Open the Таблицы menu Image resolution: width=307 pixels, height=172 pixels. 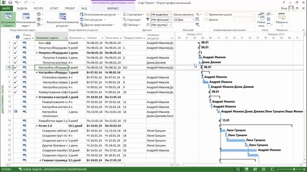[x=131, y=25]
